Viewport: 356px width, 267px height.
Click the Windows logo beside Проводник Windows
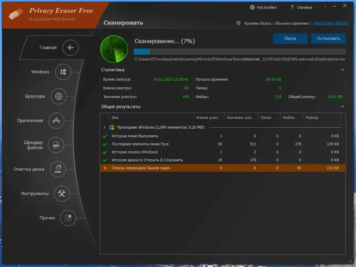pos(112,127)
